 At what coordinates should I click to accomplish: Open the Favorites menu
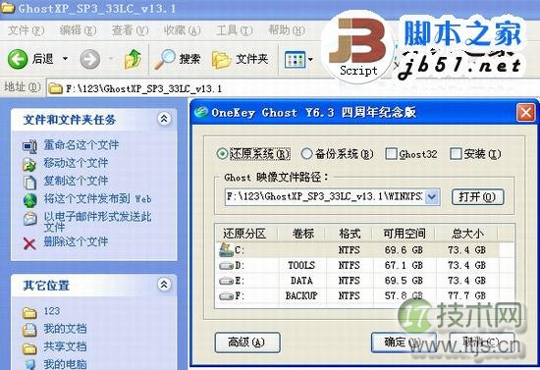click(x=182, y=30)
